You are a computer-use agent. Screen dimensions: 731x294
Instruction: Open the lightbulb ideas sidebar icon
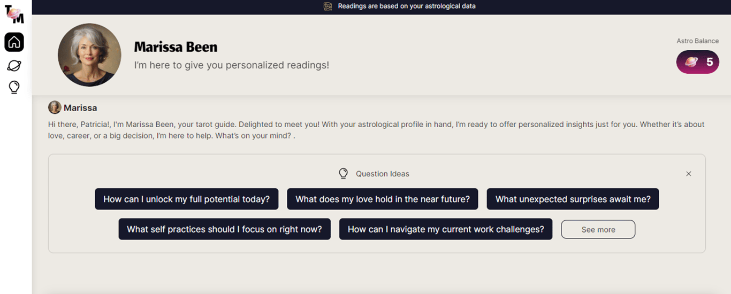click(14, 87)
